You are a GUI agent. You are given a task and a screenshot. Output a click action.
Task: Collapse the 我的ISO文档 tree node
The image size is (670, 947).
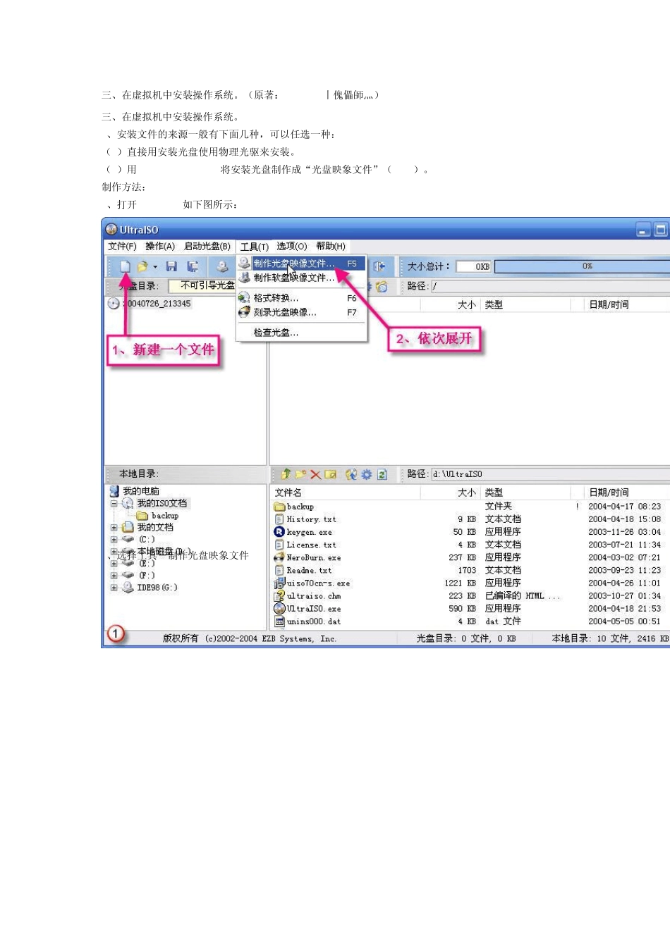tap(114, 504)
